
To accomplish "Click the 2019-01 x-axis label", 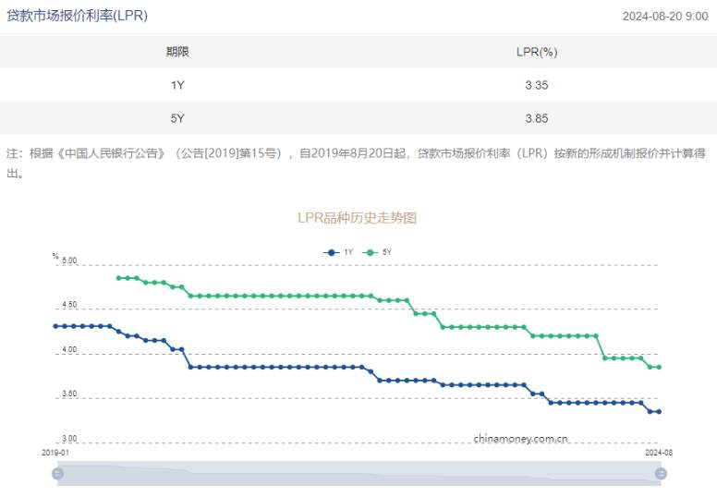I will 55,452.
